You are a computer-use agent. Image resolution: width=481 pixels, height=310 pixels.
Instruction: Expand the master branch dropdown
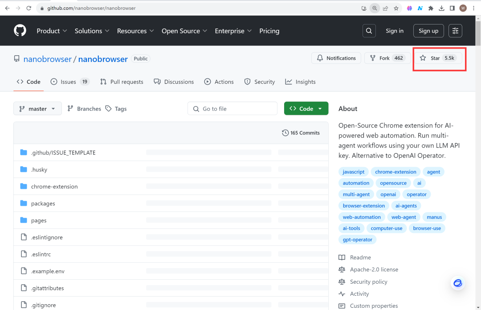click(37, 109)
